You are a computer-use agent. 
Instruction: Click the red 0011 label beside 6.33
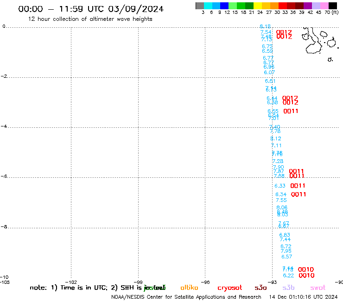[298, 186]
